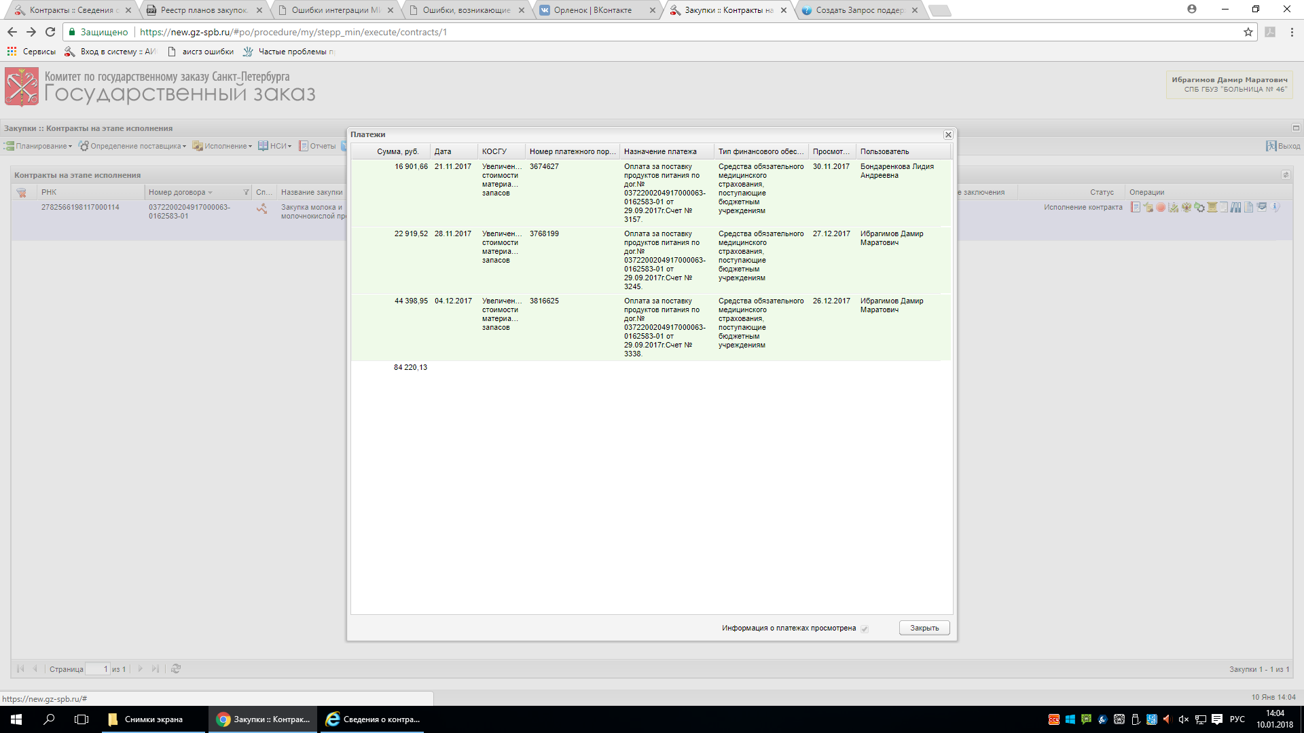Click the scroll document operation icon
This screenshot has width=1304, height=733.
tap(1212, 207)
